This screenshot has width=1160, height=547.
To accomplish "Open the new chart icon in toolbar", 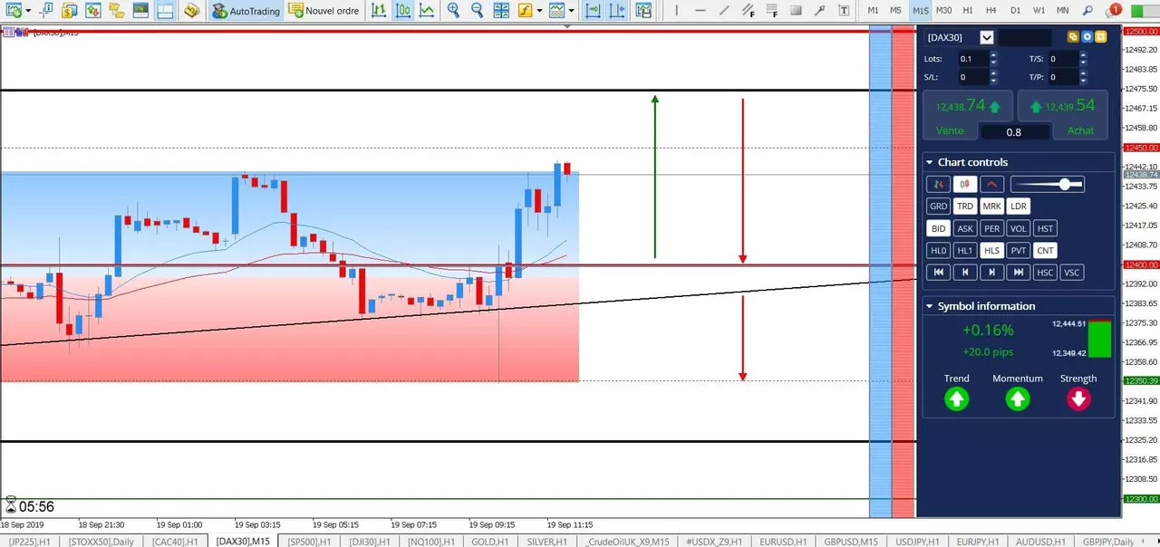I will tap(13, 11).
